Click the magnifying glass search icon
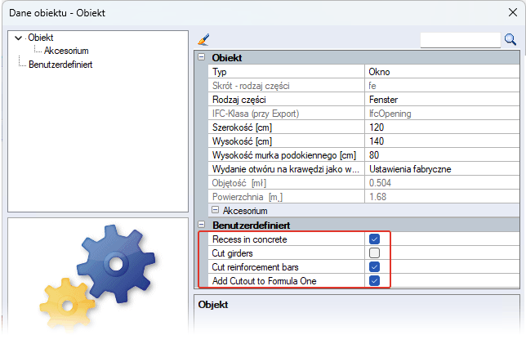Screen dimensions: 526x353 pos(510,39)
